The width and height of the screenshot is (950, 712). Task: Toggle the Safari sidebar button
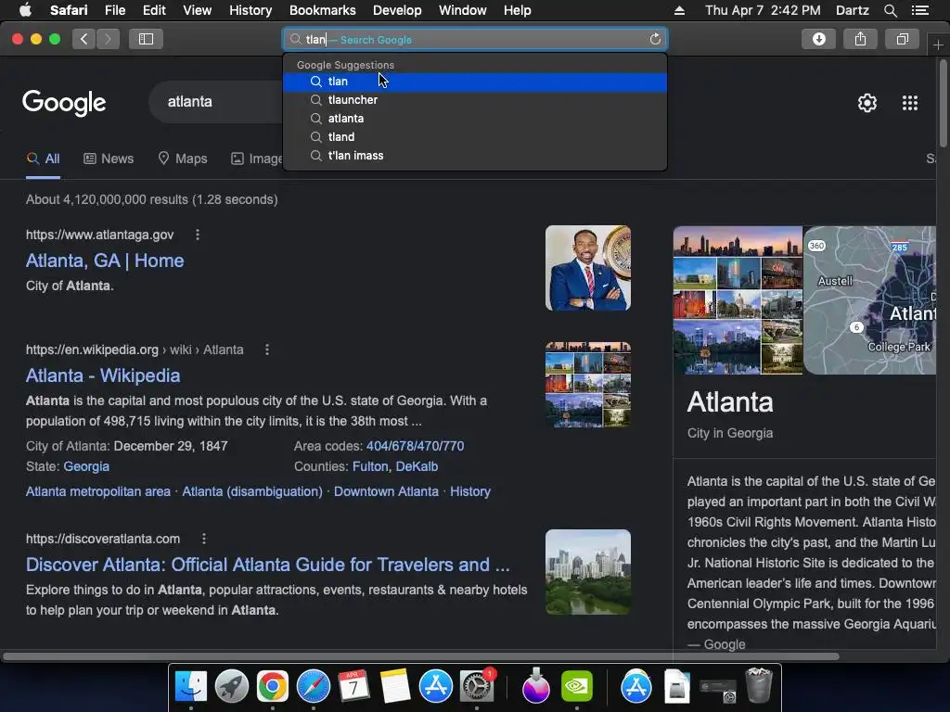point(146,39)
